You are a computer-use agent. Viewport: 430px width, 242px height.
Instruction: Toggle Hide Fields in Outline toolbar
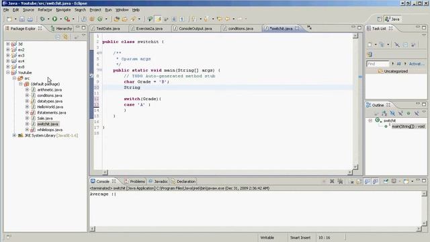pos(392,113)
